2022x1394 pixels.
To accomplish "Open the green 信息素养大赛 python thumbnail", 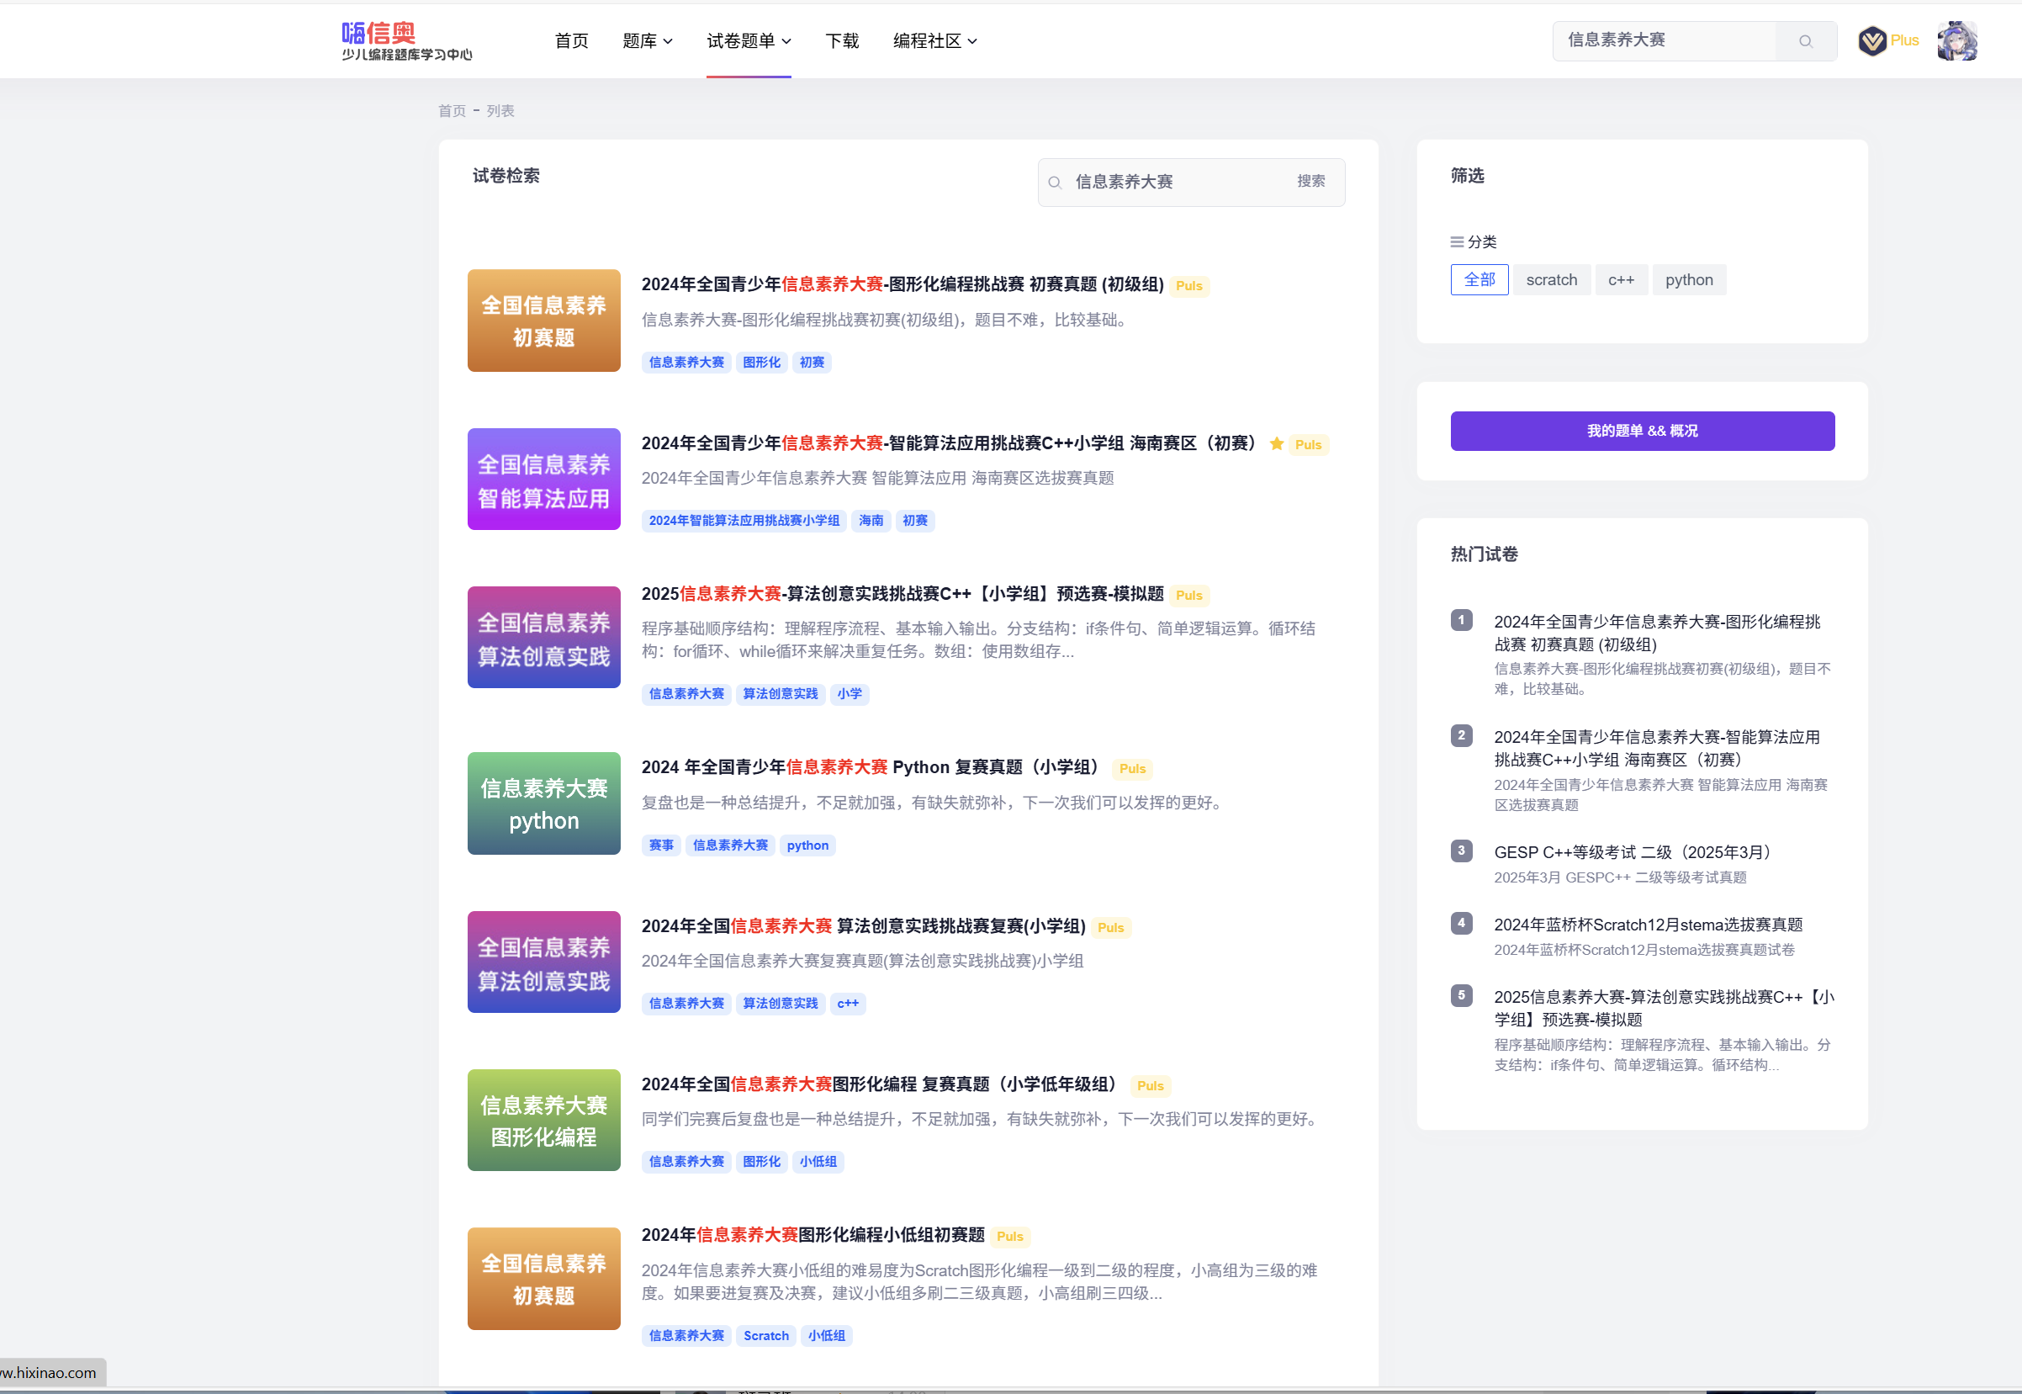I will coord(543,803).
